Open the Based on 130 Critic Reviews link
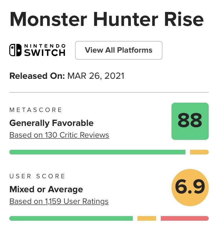Image resolution: width=218 pixels, height=228 pixels. pyautogui.click(x=59, y=135)
